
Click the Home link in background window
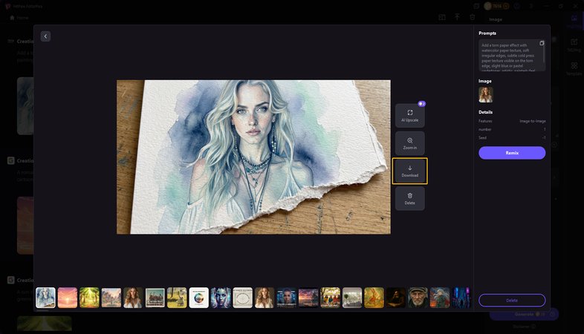pyautogui.click(x=19, y=18)
